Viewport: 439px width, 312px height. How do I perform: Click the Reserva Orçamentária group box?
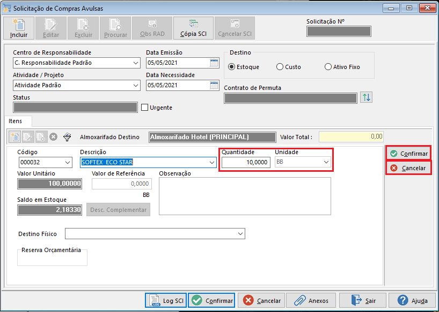coord(53,257)
